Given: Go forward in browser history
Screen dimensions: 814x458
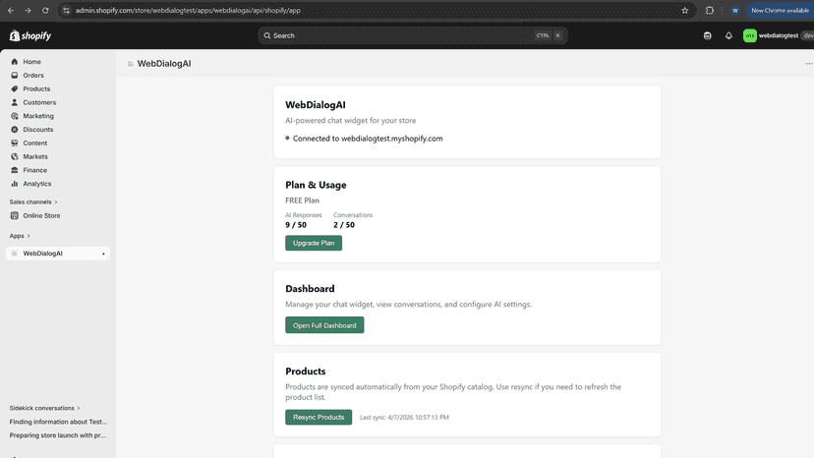Looking at the screenshot, I should click(x=29, y=11).
